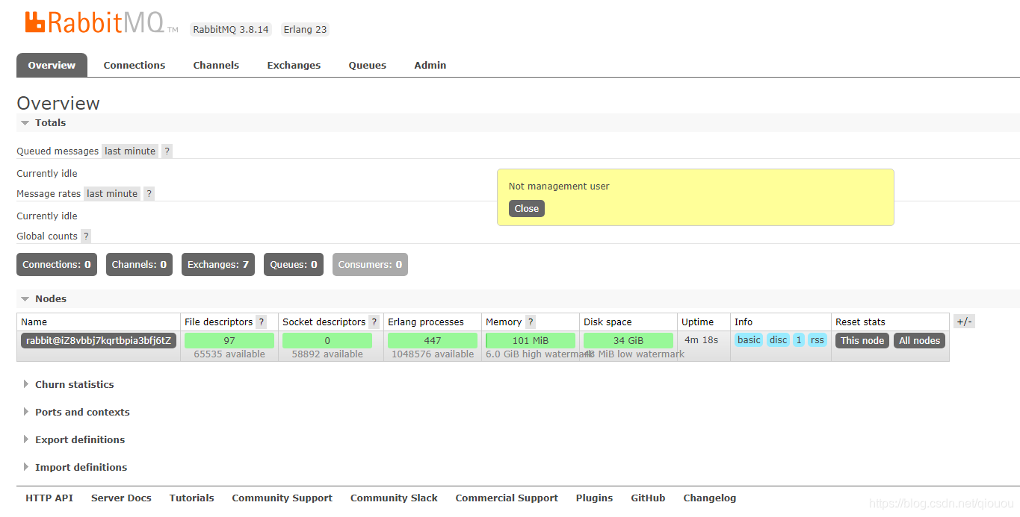
Task: Open the HTTP API footer link
Action: point(49,498)
